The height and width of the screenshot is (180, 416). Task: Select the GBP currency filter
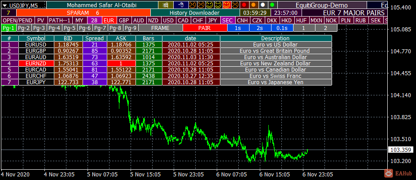[123, 21]
